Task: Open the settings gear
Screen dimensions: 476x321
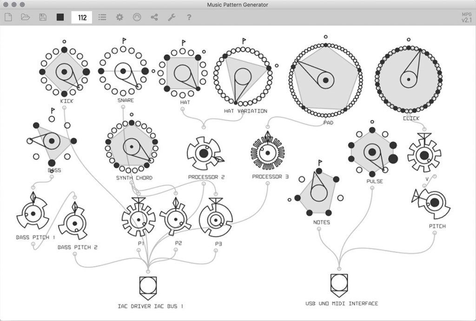Action: click(x=120, y=17)
